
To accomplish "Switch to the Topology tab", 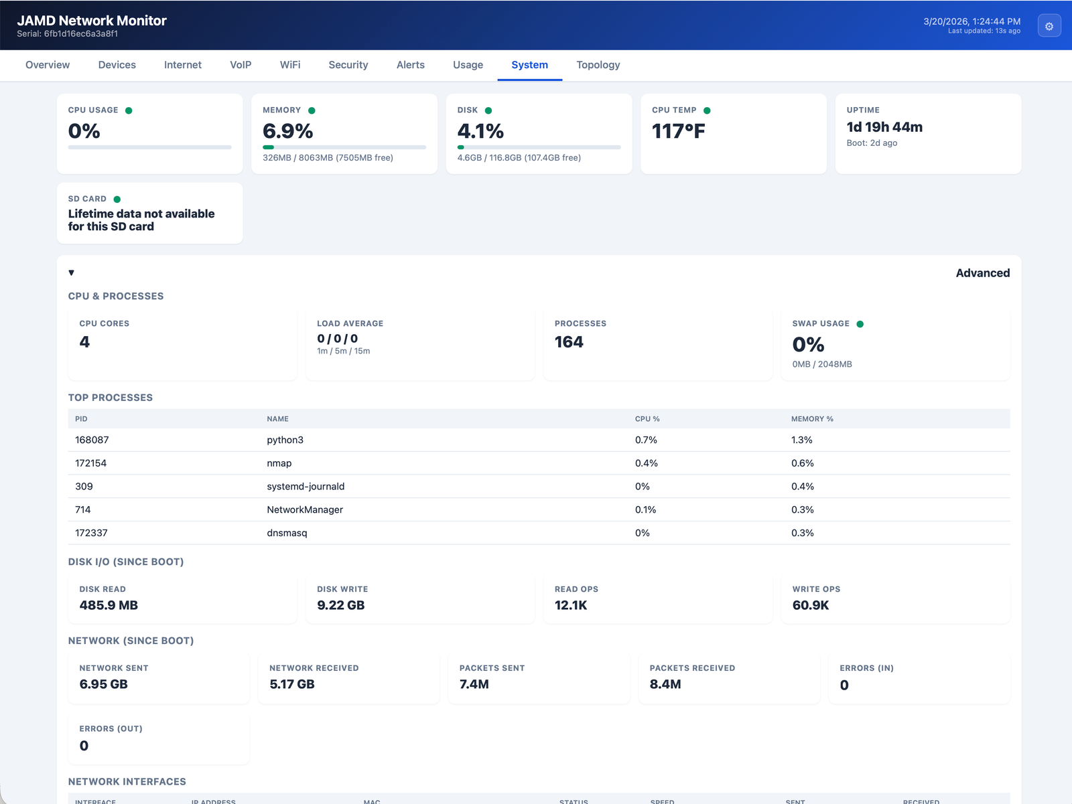I will tap(598, 65).
